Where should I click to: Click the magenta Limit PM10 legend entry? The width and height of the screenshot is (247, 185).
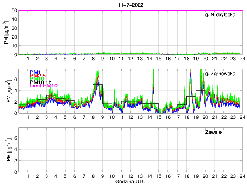43,86
